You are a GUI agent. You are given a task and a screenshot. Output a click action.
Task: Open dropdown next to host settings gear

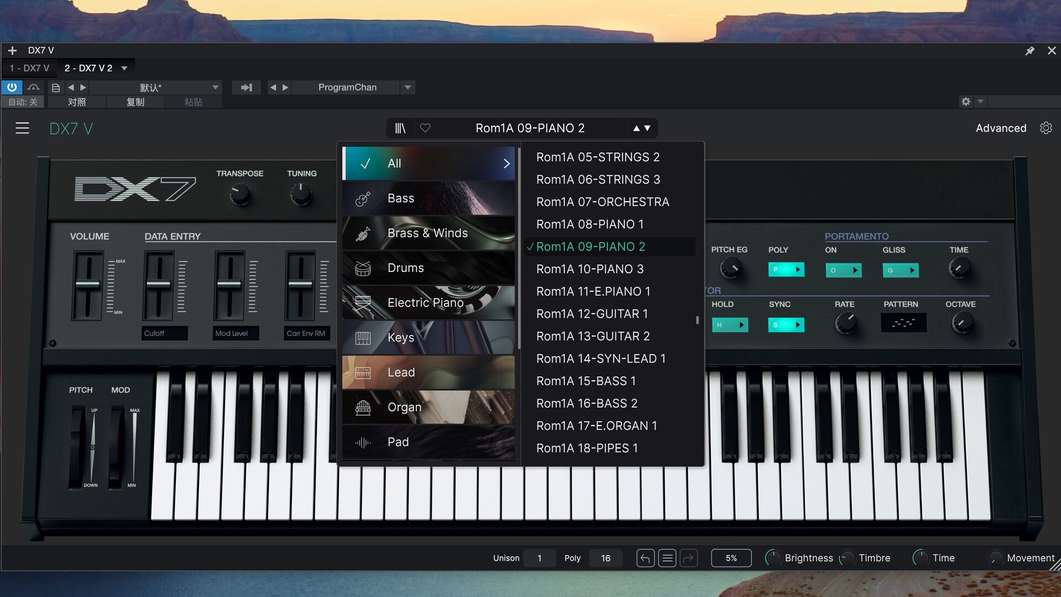coord(980,102)
